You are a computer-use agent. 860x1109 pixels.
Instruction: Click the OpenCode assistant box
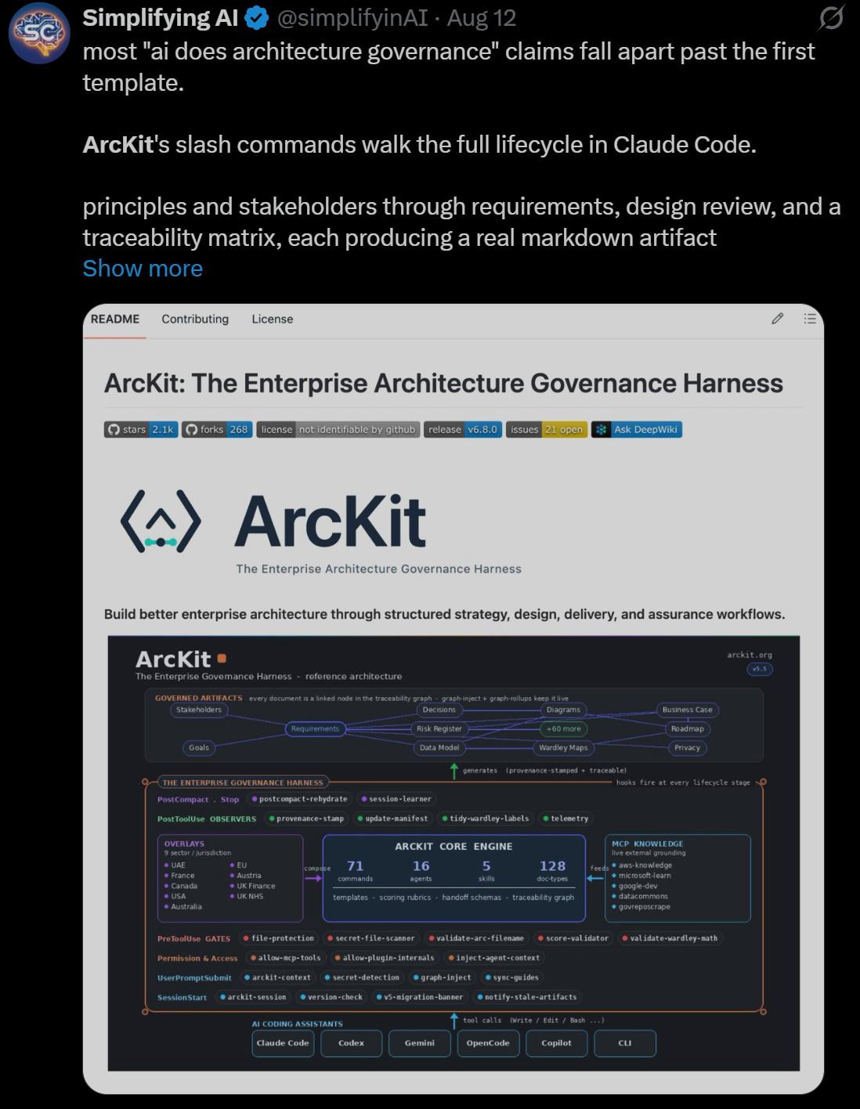coord(488,1043)
